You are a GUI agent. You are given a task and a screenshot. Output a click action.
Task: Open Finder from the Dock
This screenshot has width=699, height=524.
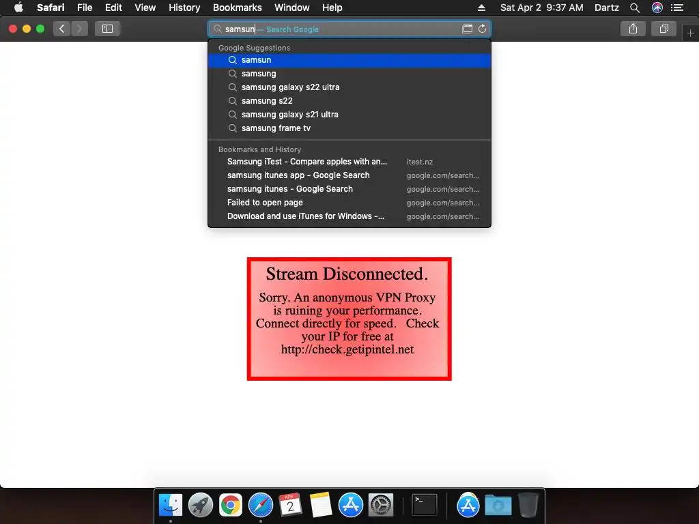171,506
